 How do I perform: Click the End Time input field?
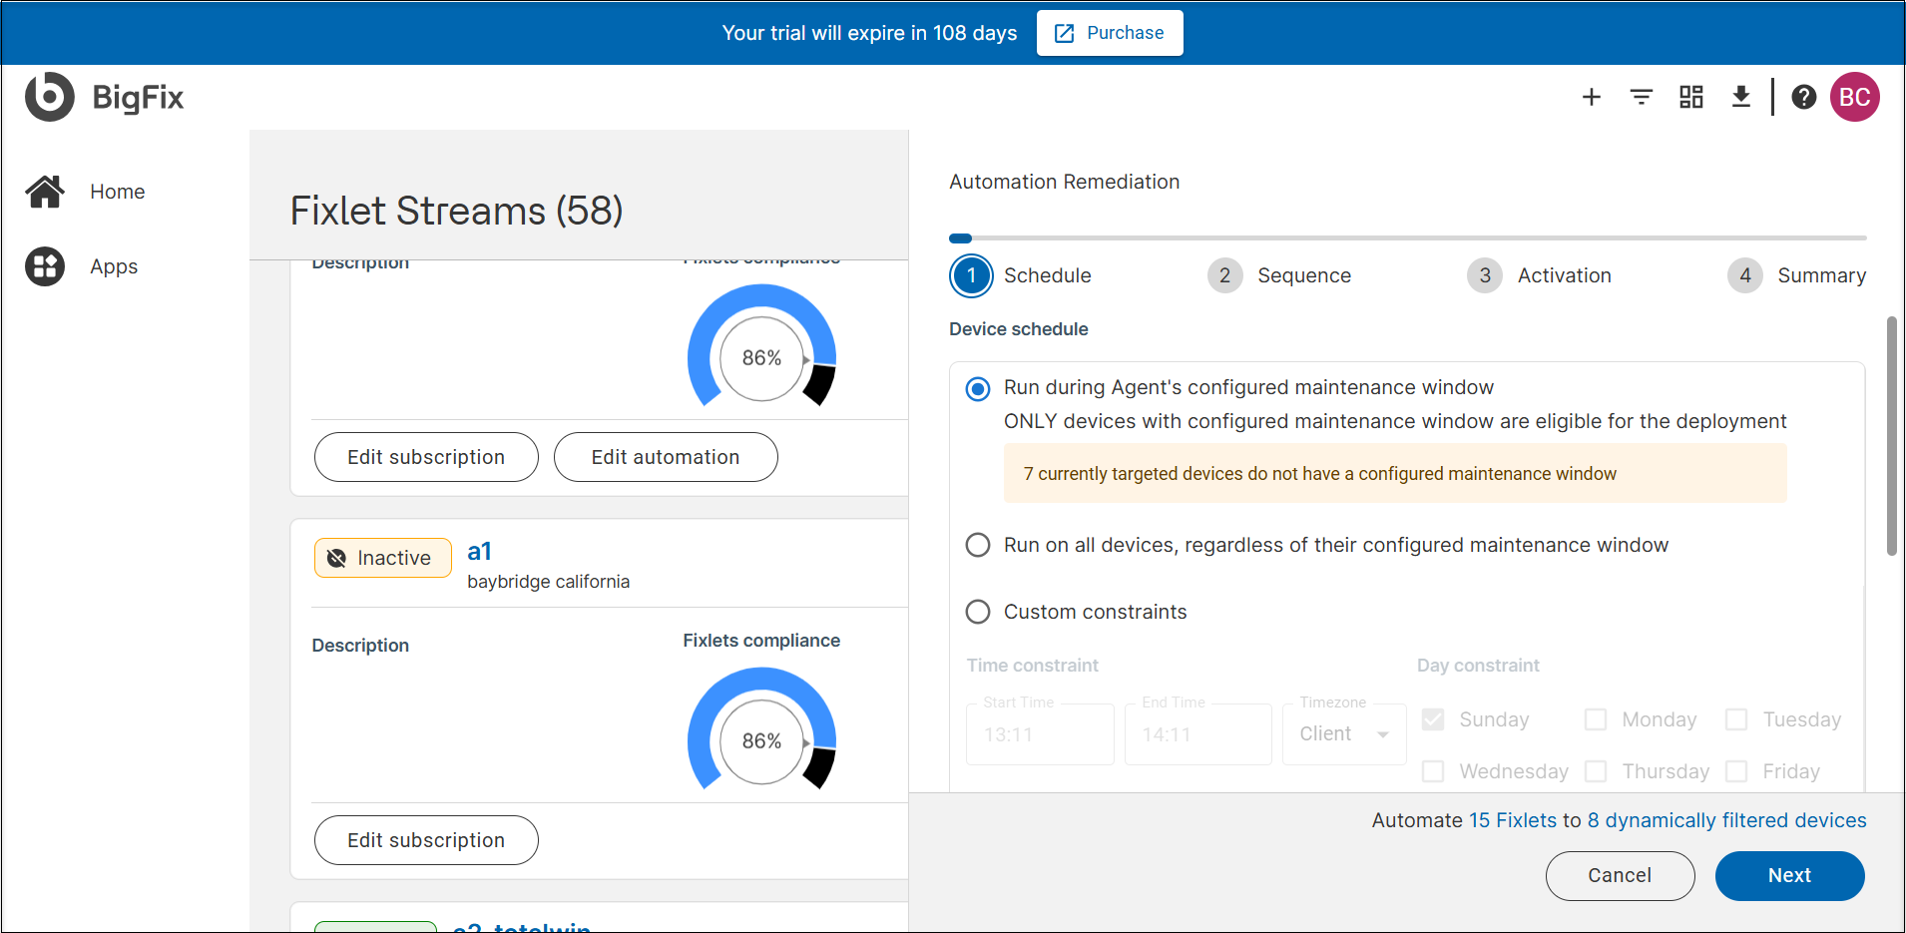pyautogui.click(x=1196, y=733)
